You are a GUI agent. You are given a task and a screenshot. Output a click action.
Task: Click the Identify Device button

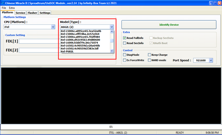(x=169, y=25)
